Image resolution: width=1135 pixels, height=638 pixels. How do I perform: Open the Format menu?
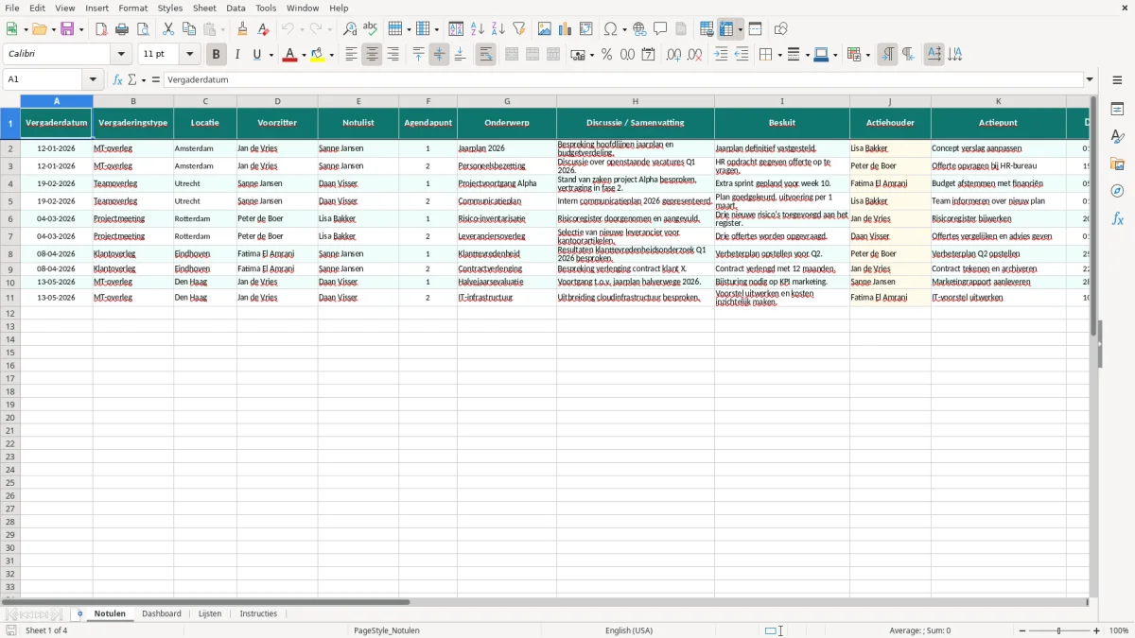tap(133, 8)
